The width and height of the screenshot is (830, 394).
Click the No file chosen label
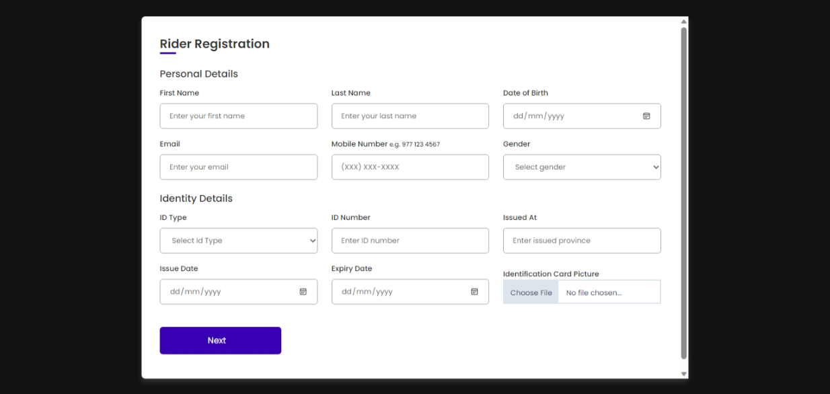point(594,293)
